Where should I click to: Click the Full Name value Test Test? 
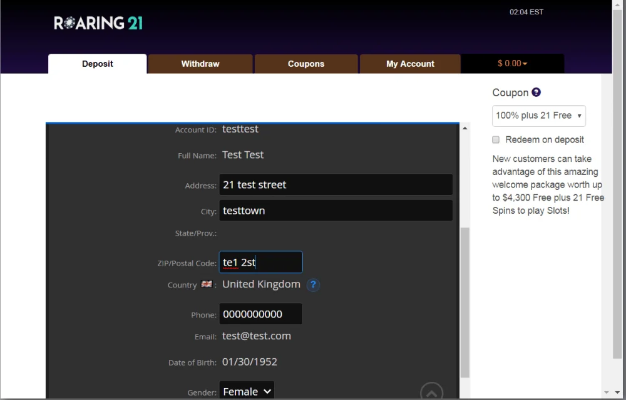click(x=243, y=154)
